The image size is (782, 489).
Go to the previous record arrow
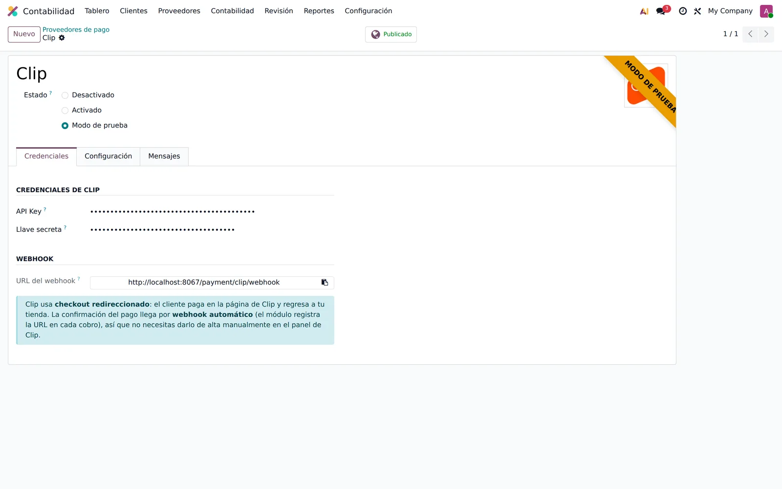[750, 34]
